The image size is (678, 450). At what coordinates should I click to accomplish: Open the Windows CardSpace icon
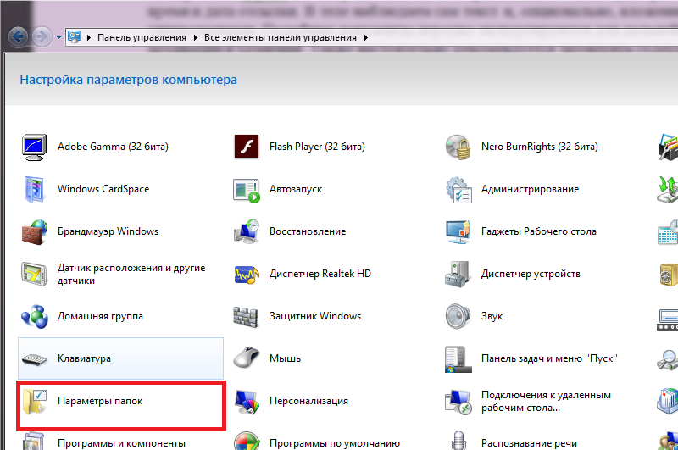[x=34, y=189]
